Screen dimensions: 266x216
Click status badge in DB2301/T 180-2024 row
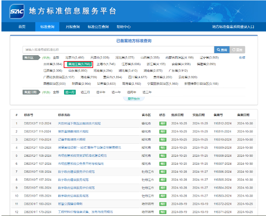(x=163, y=204)
